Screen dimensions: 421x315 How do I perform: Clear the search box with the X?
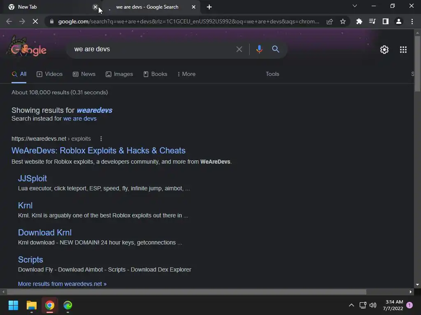click(x=239, y=49)
